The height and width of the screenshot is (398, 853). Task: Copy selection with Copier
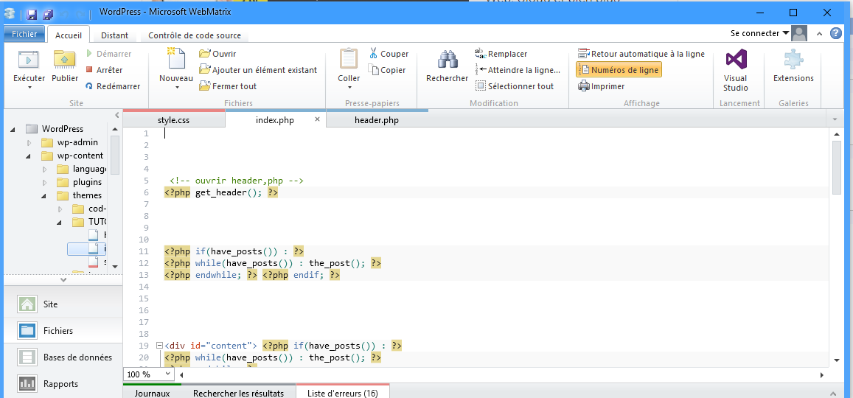point(387,69)
